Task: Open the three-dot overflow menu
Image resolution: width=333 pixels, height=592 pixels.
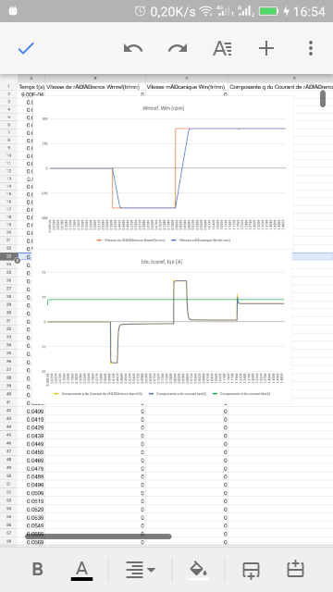Action: click(311, 48)
